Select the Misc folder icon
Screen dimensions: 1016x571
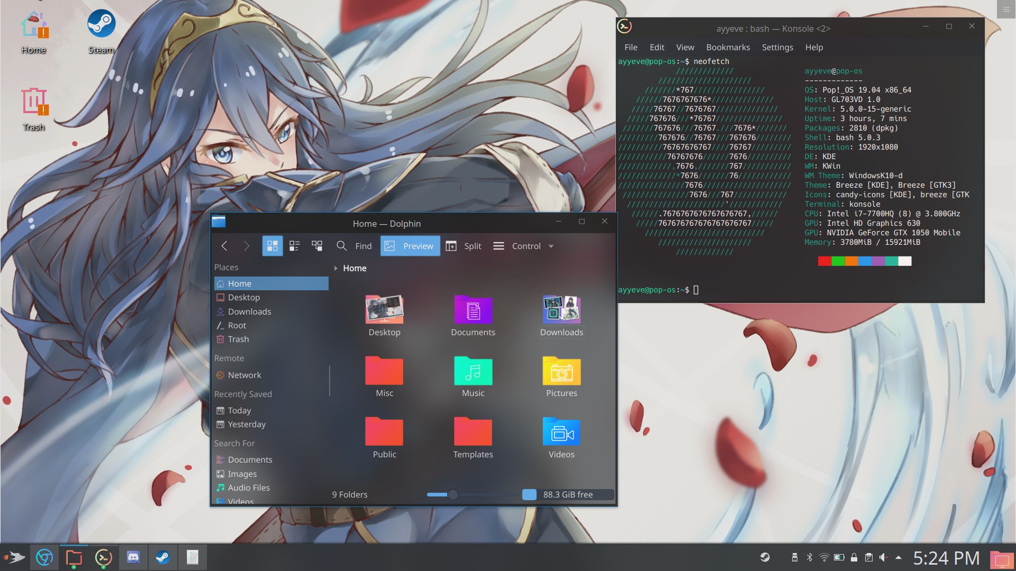[x=385, y=377]
